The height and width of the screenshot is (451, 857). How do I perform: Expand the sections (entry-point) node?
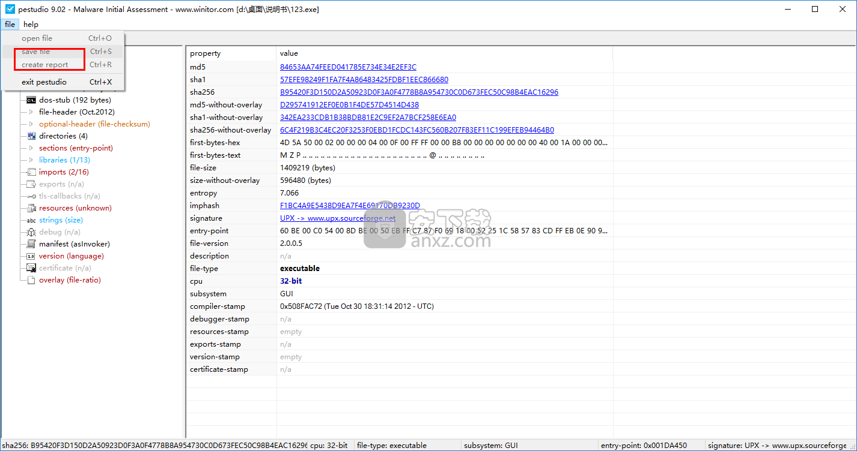31,148
